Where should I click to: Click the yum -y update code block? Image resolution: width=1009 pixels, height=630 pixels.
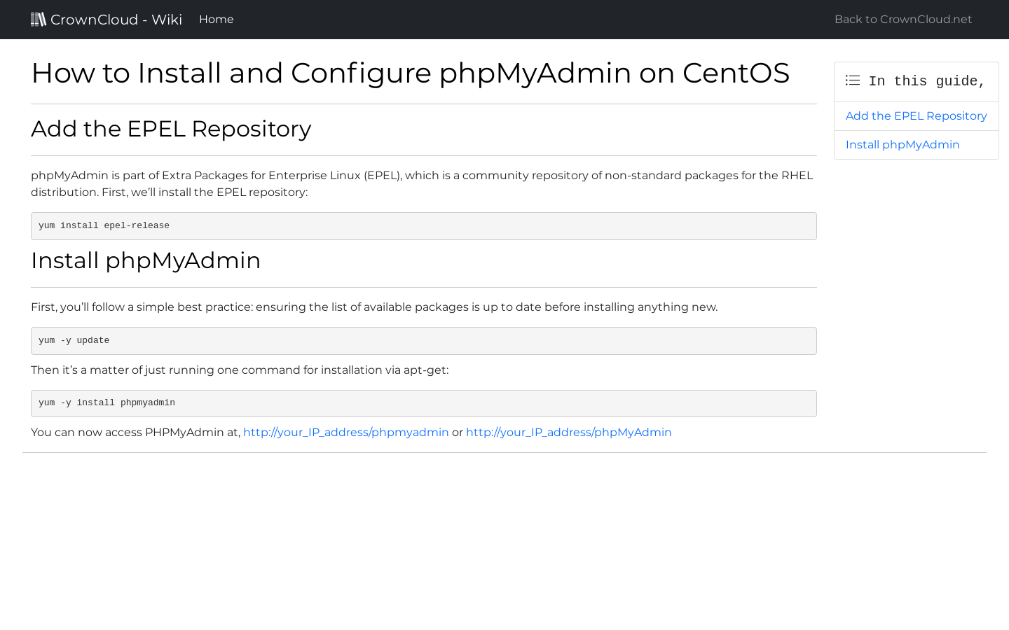tap(424, 341)
